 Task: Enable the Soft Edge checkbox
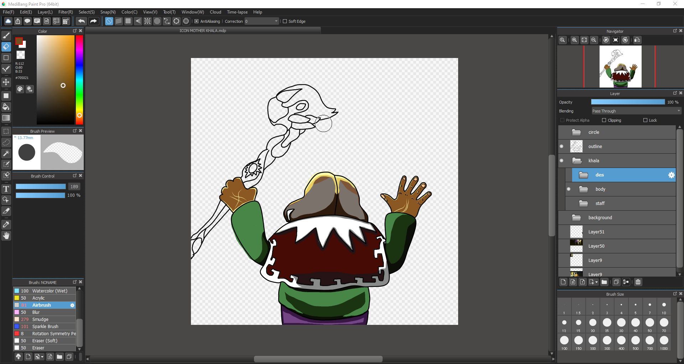[285, 21]
